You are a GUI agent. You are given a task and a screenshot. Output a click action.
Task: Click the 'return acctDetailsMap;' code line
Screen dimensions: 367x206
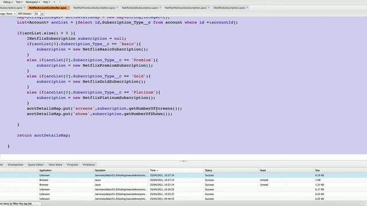point(44,135)
